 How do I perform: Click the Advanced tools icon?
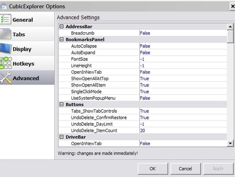click(x=6, y=78)
